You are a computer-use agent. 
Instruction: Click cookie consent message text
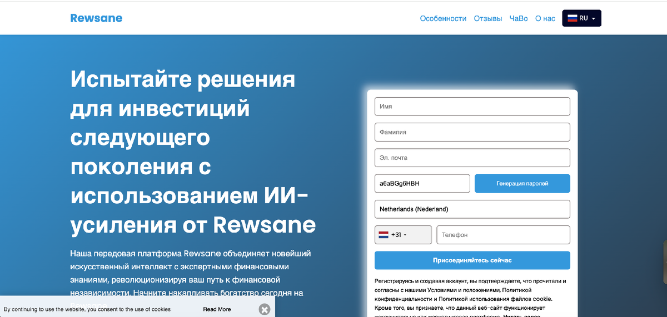click(87, 309)
